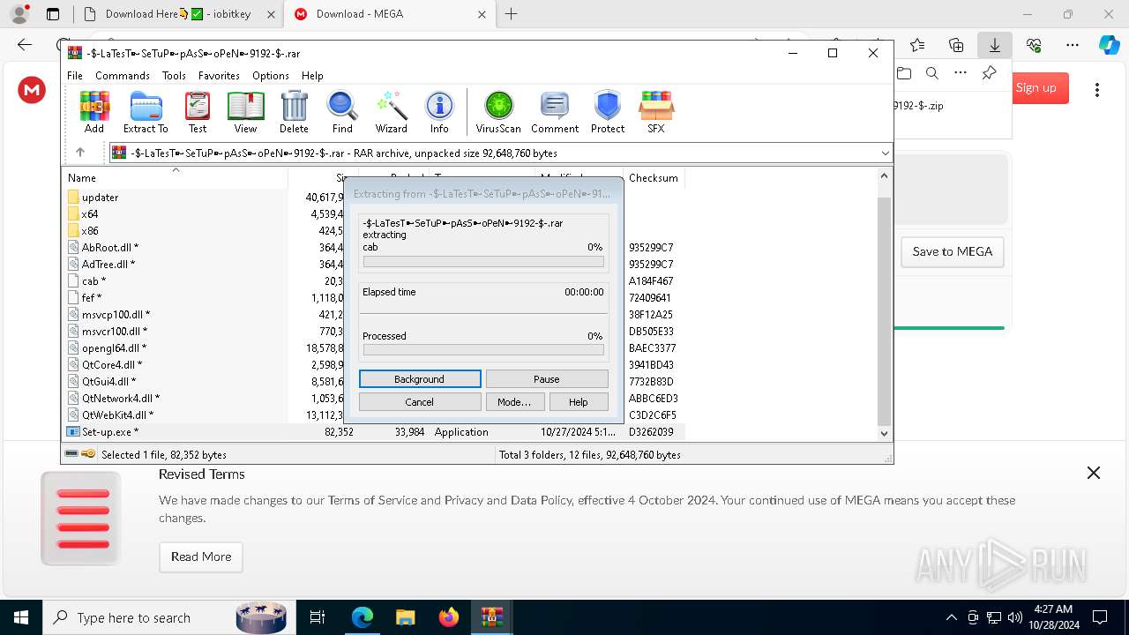
Task: Sort by the Checksum column header
Action: [x=654, y=178]
